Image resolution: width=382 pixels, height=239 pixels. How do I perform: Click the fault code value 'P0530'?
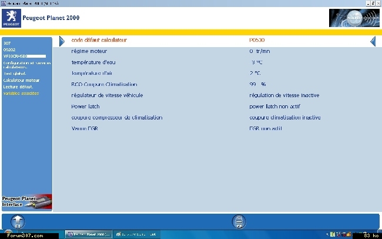(x=257, y=40)
